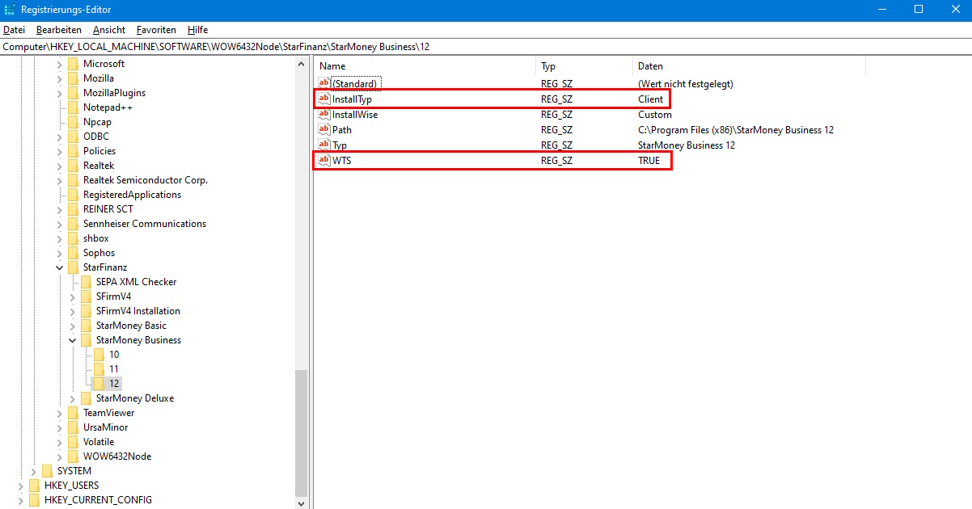Open the Favoriten menu

pyautogui.click(x=156, y=30)
